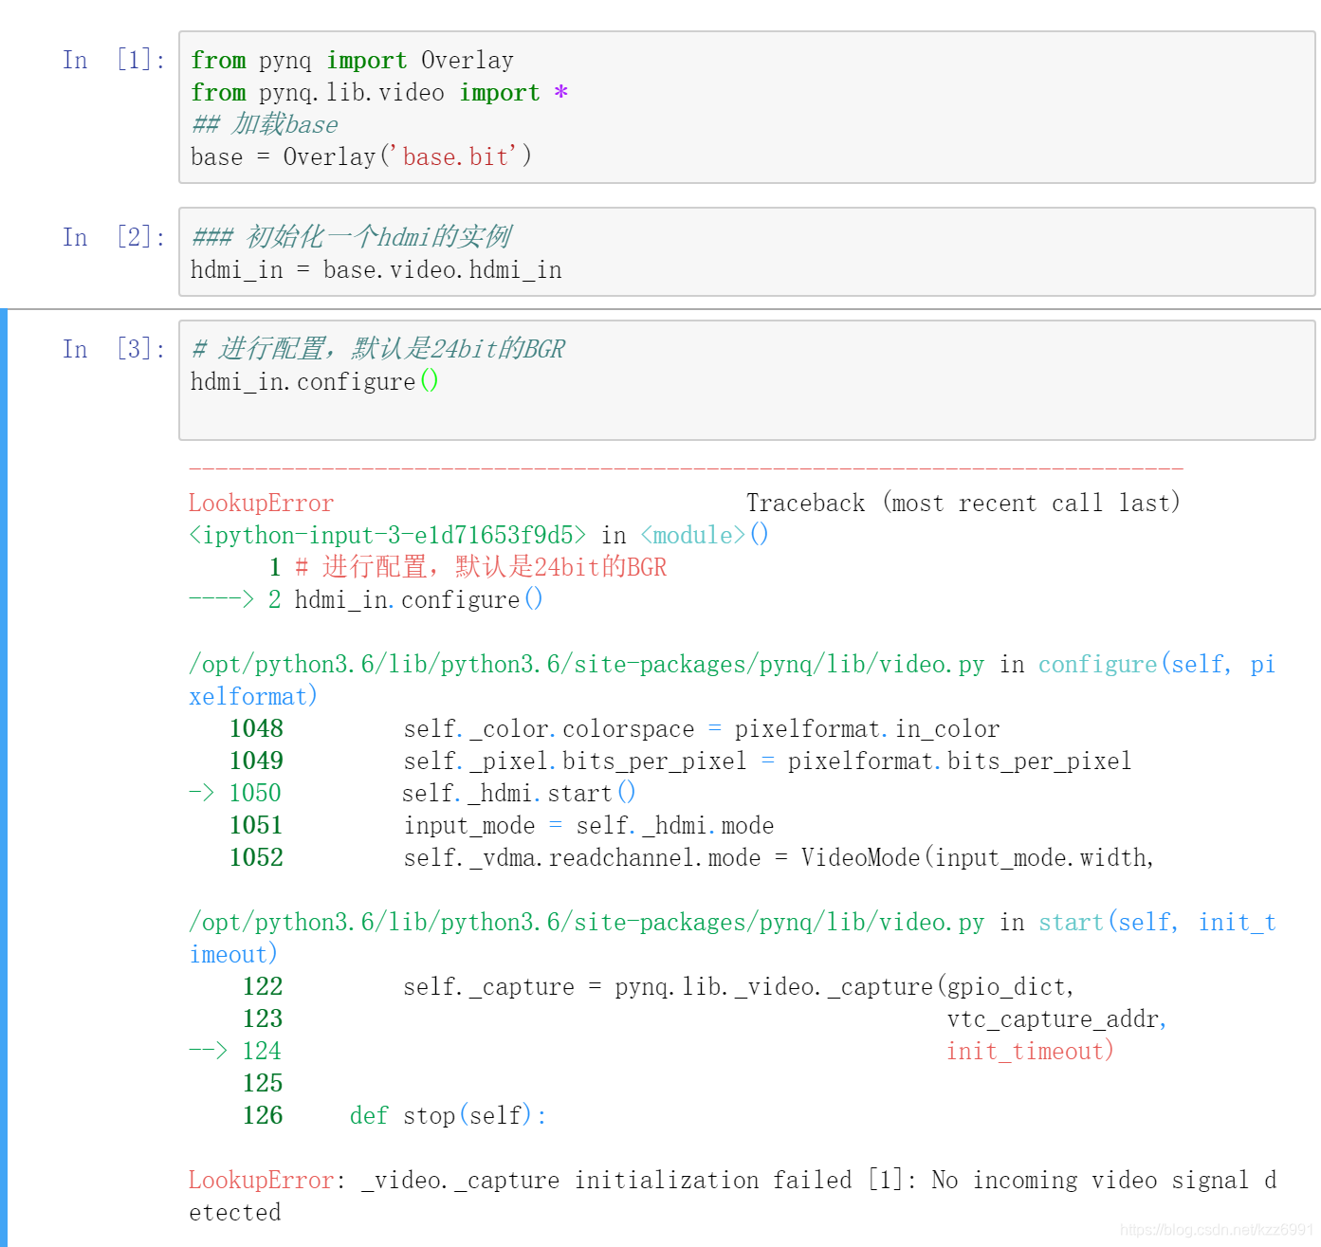Image resolution: width=1321 pixels, height=1247 pixels.
Task: Click traceback arrow line '----> 2 hdmi_in.configure()'
Action: (x=365, y=600)
